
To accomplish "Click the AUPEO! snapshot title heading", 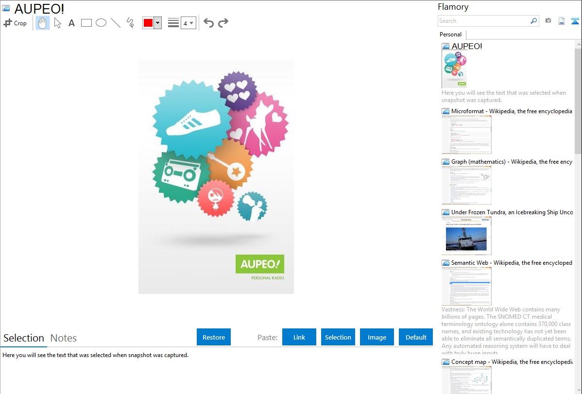I will pos(39,9).
